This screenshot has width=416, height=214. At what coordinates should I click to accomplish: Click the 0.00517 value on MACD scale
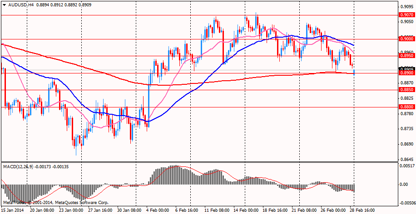tap(407, 166)
